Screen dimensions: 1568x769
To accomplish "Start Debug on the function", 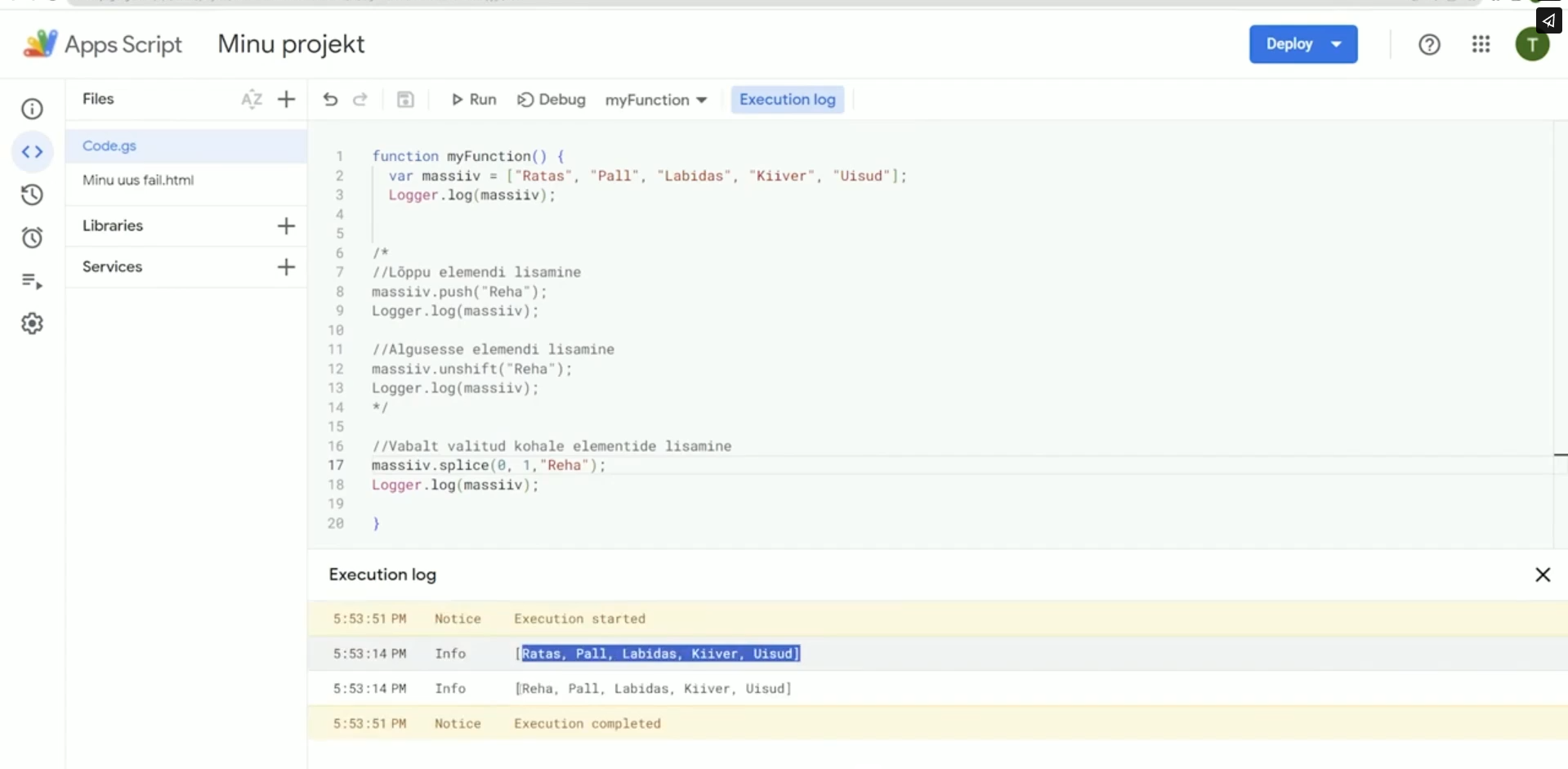I will coord(552,100).
